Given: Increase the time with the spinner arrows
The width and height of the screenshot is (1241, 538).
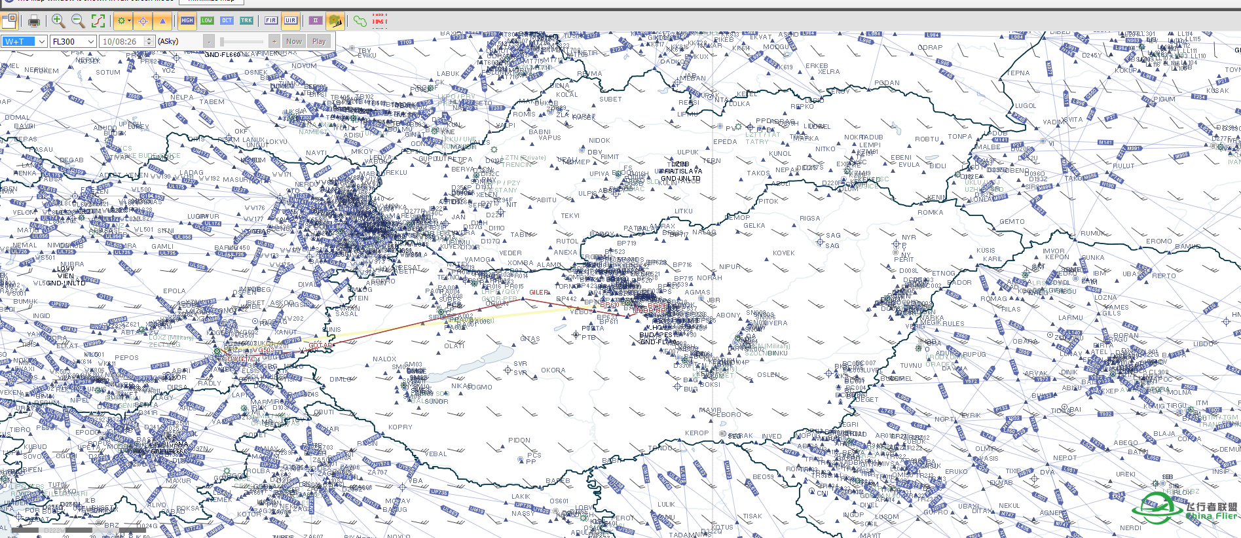Looking at the screenshot, I should [x=149, y=39].
